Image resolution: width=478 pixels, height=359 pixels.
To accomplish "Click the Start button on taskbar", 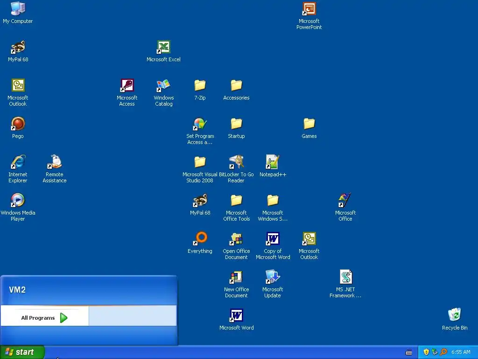I will 22,352.
